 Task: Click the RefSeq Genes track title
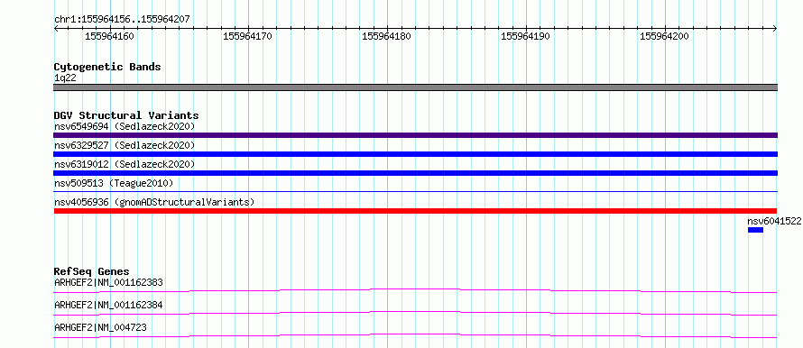[x=92, y=271]
